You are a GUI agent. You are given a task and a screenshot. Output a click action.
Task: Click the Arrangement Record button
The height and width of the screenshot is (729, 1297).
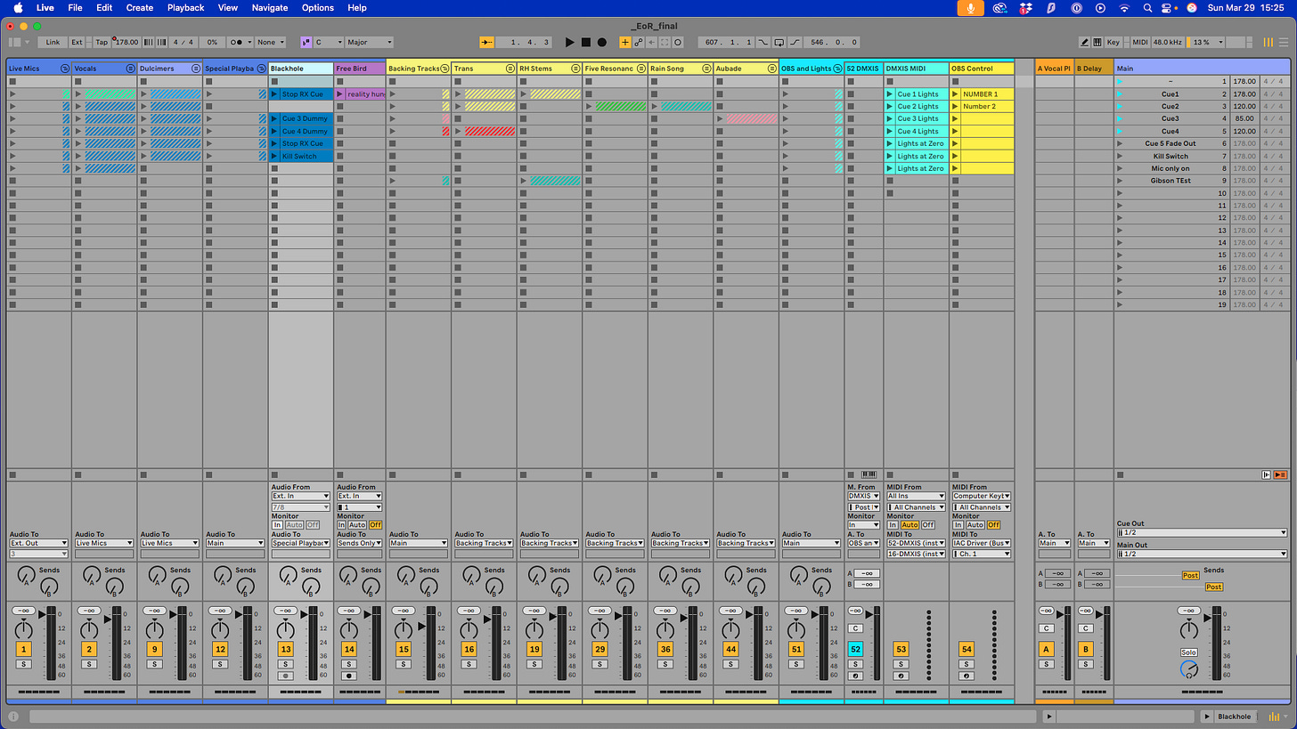click(602, 42)
